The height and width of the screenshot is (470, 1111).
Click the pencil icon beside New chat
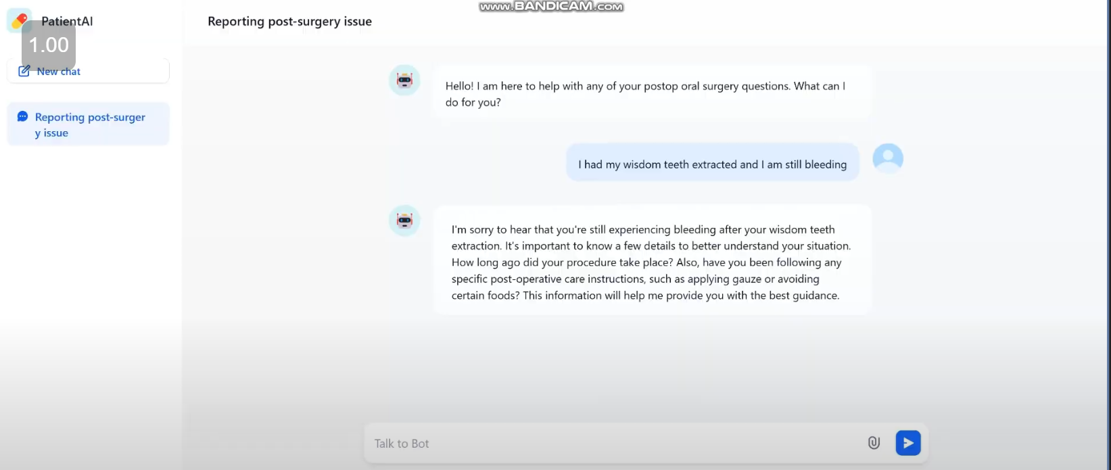tap(24, 71)
